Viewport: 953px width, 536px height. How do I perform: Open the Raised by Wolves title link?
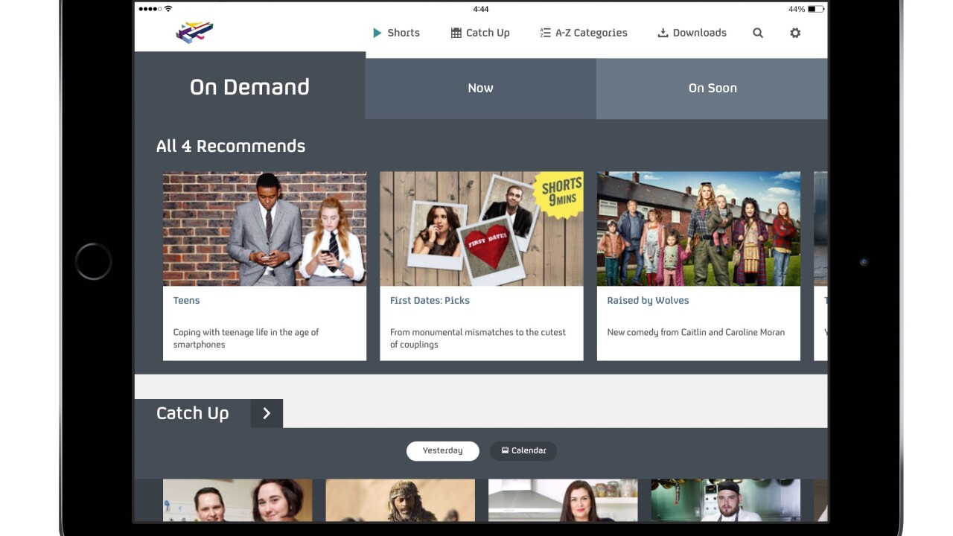tap(648, 301)
